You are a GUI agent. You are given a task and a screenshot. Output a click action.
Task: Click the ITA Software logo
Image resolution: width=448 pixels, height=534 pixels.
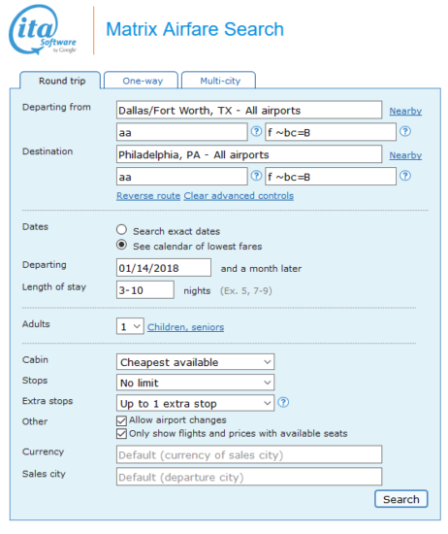pos(43,30)
